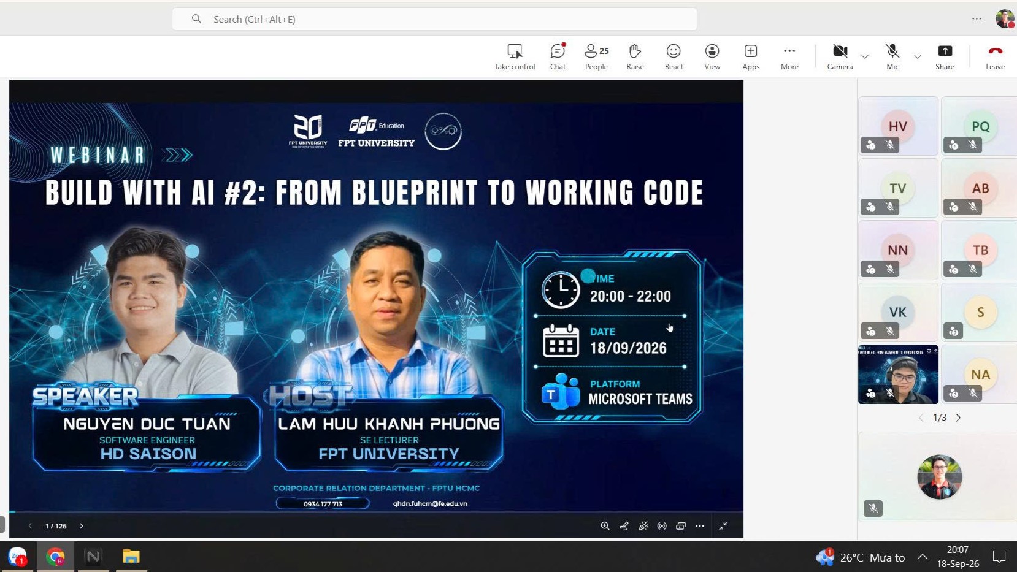Screen dimensions: 1017x572
Task: Go to the next participant gallery page
Action: pyautogui.click(x=958, y=418)
